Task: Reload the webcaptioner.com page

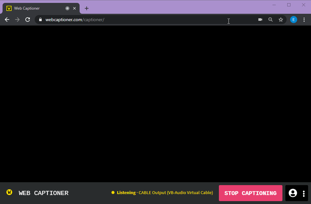Action: (28, 20)
